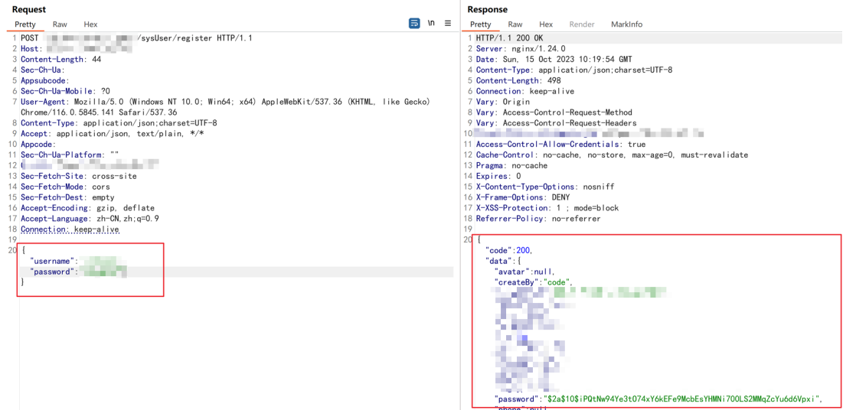Switch to the Request Hex tab
856x410 pixels.
90,24
